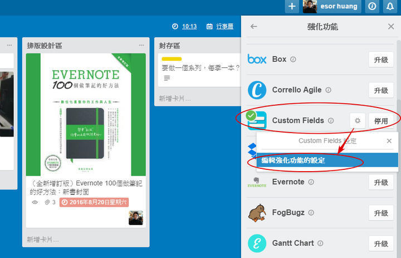Click the Gantt Chart logo
The width and height of the screenshot is (401, 258).
(257, 244)
